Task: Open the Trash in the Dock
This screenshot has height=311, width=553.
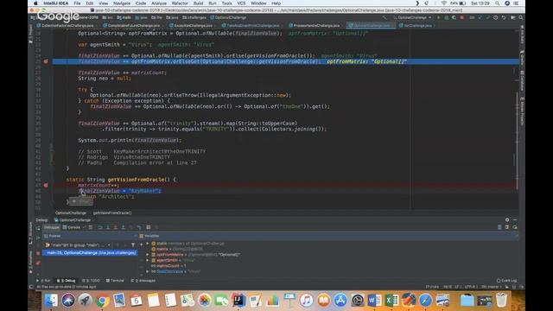Action: 501,301
